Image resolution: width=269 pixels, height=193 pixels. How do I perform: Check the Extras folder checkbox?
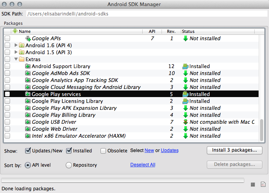7,59
